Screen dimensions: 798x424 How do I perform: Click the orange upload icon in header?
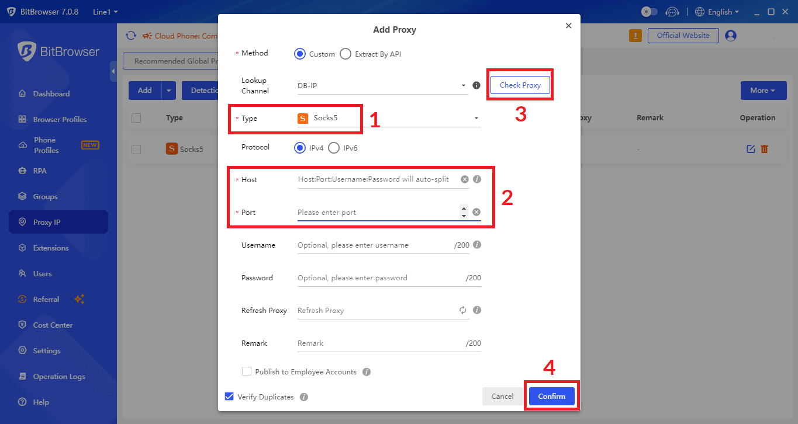(x=635, y=36)
